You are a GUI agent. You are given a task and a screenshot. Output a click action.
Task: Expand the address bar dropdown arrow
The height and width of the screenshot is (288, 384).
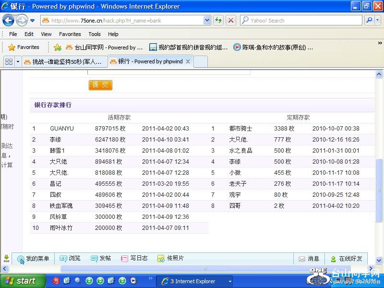pos(207,21)
